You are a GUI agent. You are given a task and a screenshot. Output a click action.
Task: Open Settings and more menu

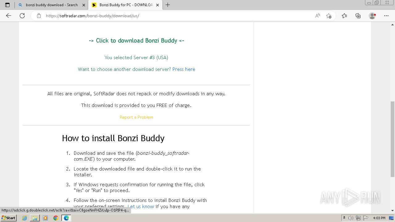(386, 16)
